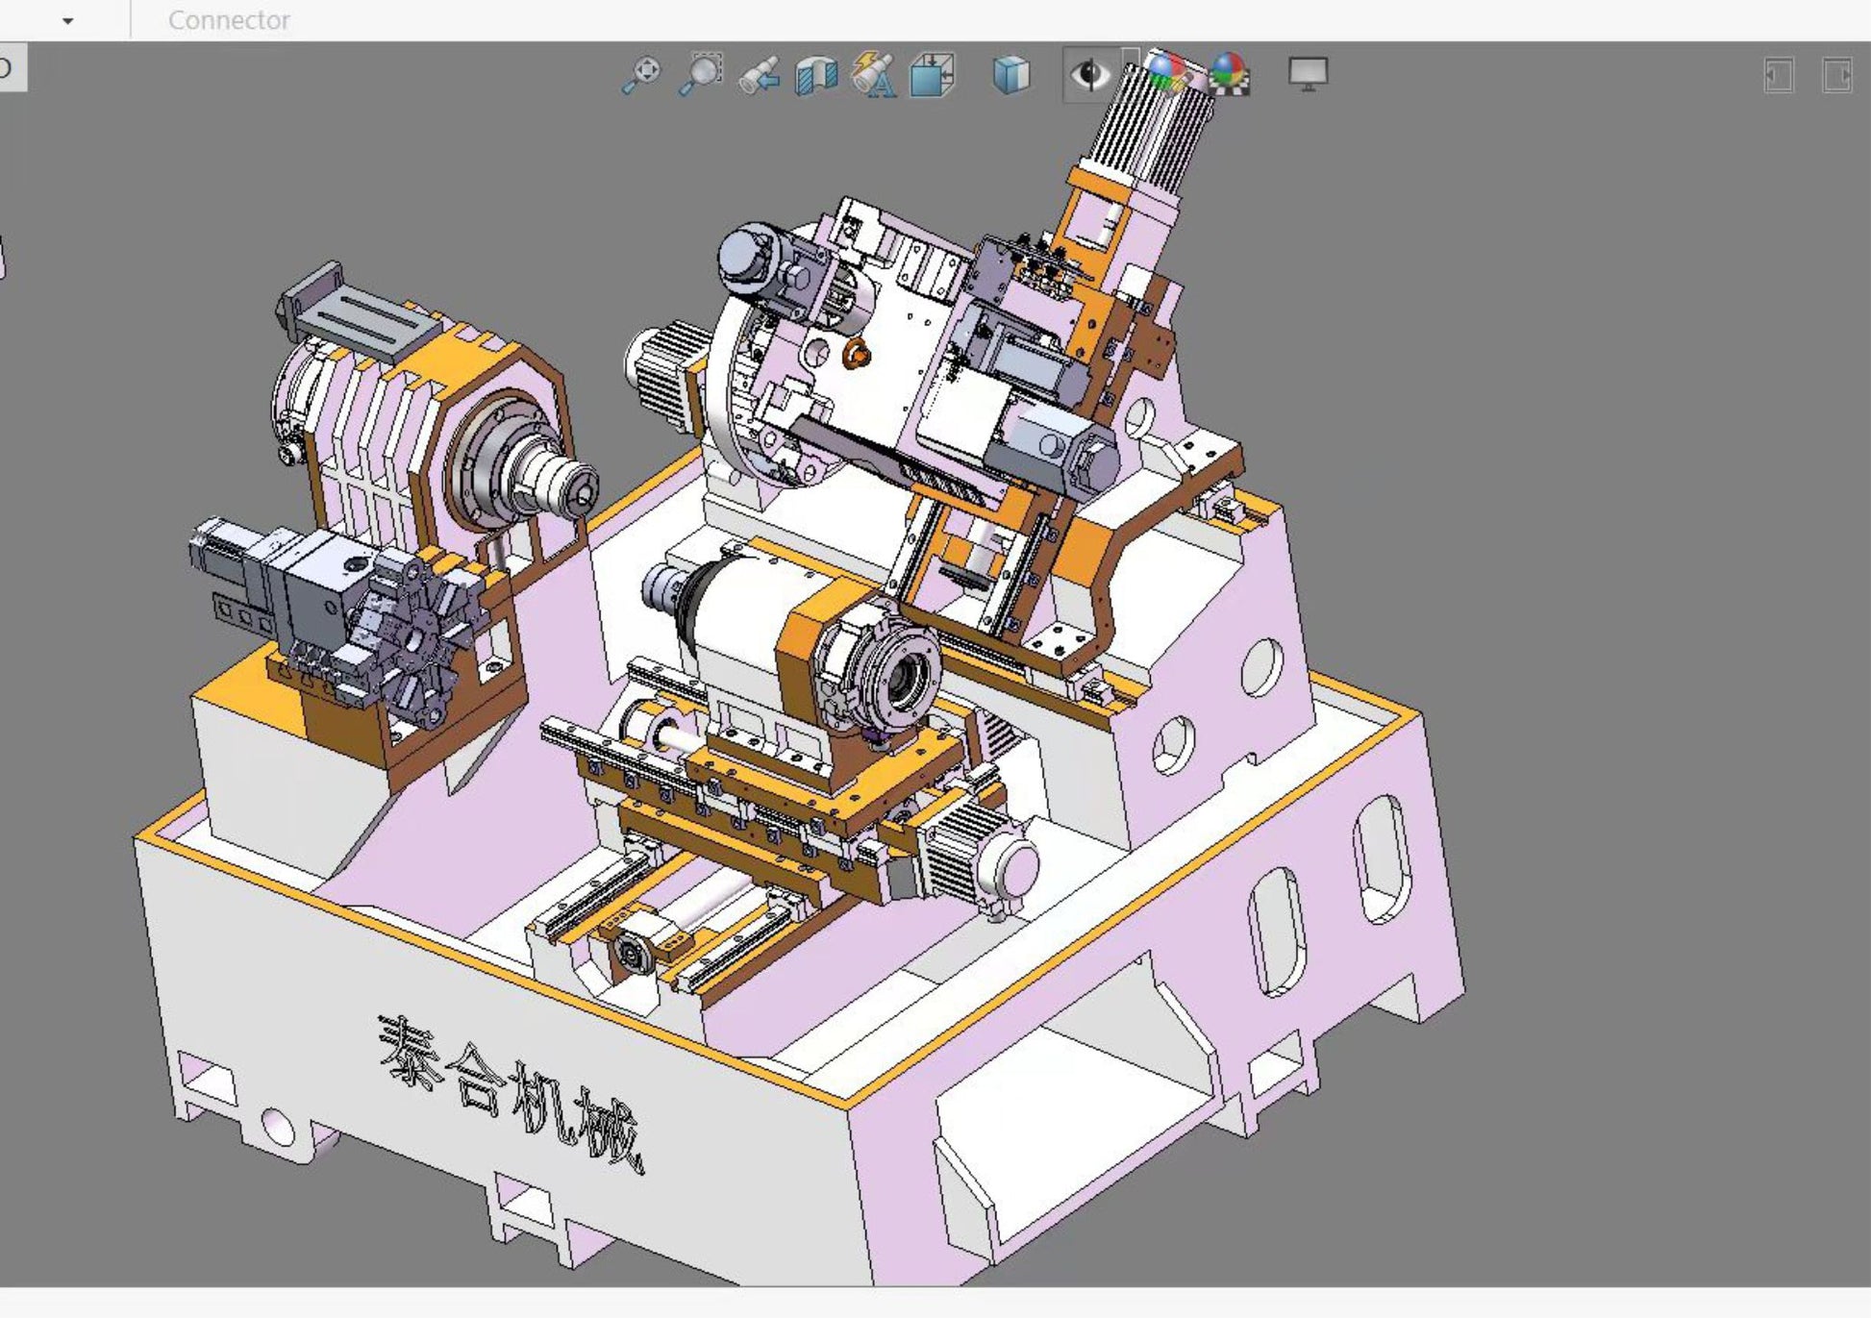Expand the small black dropdown arrow top-left
1871x1318 pixels.
click(x=67, y=20)
